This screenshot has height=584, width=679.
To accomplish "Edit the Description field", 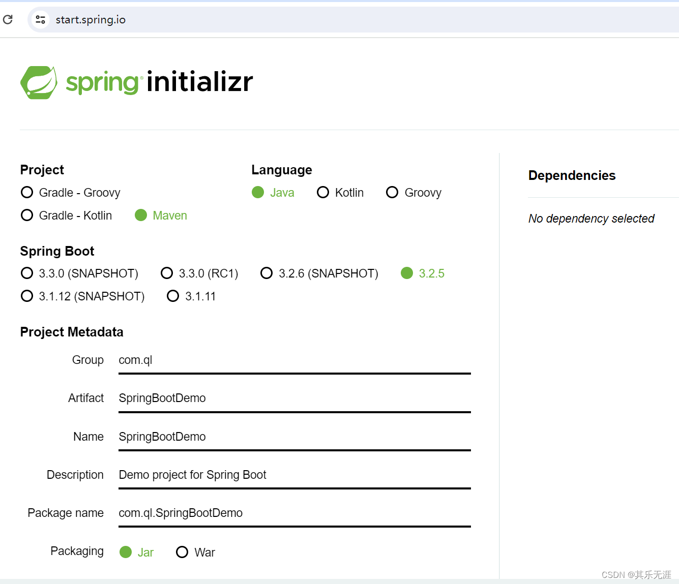I will (x=294, y=475).
